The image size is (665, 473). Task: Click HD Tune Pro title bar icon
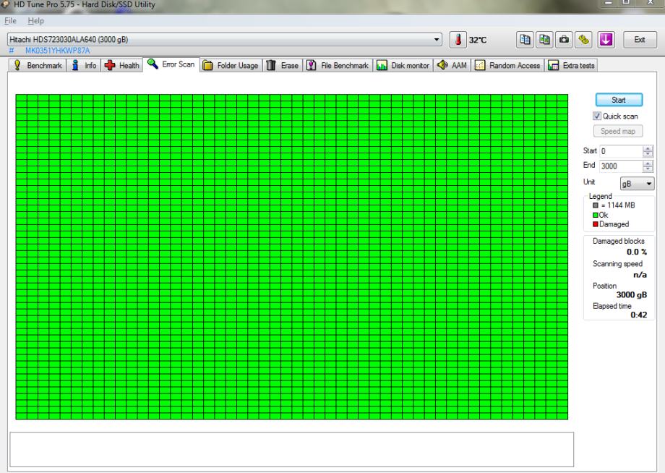[x=6, y=4]
